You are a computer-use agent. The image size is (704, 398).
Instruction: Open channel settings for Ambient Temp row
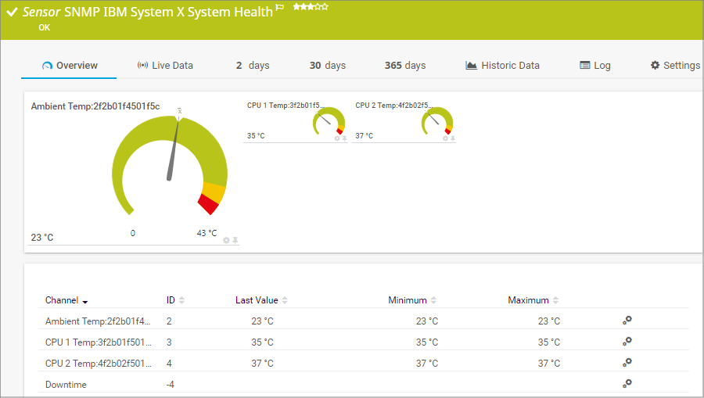[627, 320]
